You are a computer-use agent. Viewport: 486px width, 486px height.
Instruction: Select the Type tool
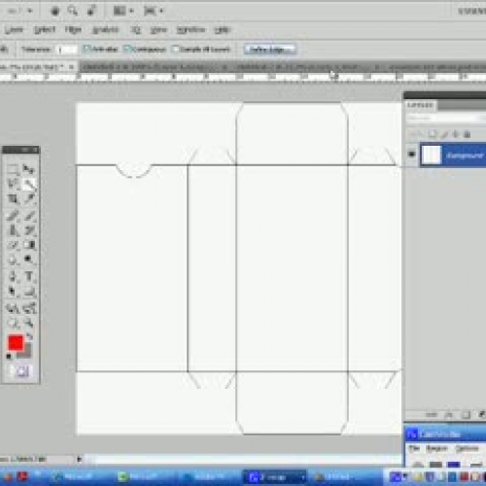click(x=29, y=277)
